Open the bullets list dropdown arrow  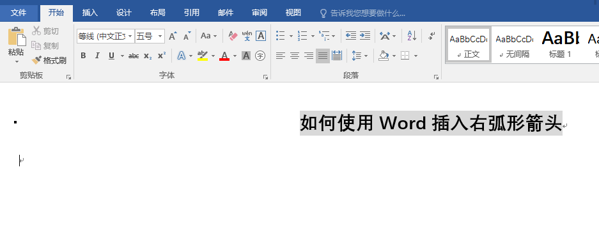pyautogui.click(x=291, y=36)
